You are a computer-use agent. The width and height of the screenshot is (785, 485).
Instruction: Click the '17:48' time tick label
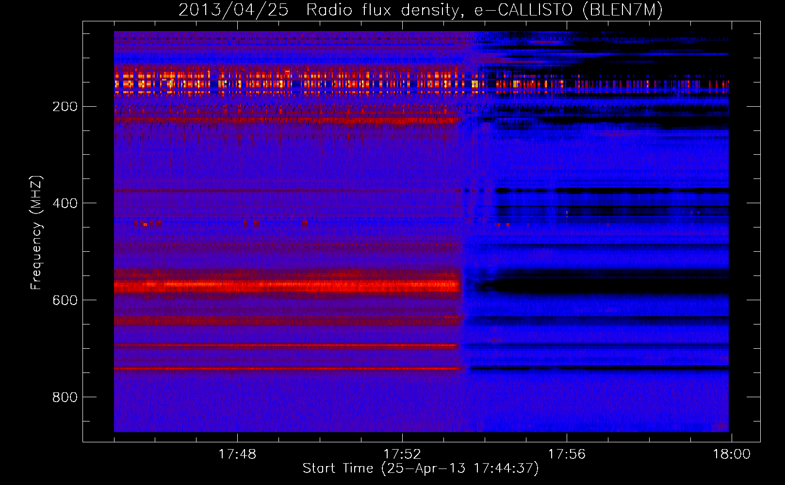(237, 454)
